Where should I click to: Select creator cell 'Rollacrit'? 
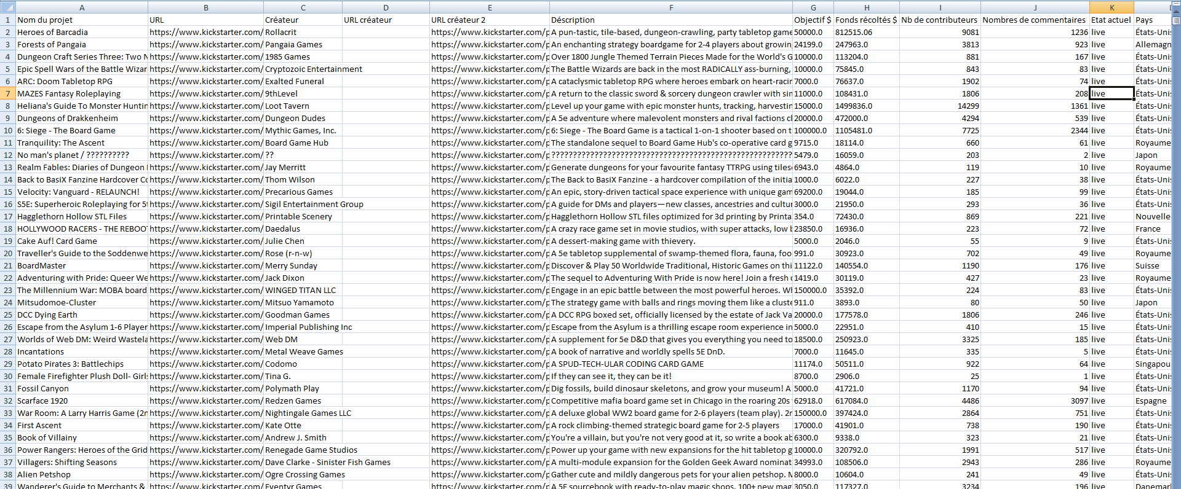pos(303,32)
